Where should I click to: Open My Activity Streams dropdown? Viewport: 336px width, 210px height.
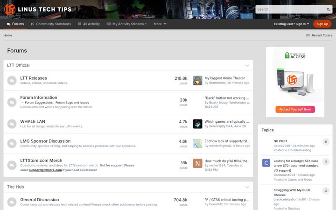point(126,24)
